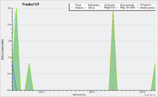Click the Reg. de adm. legend entry

click(126, 8)
